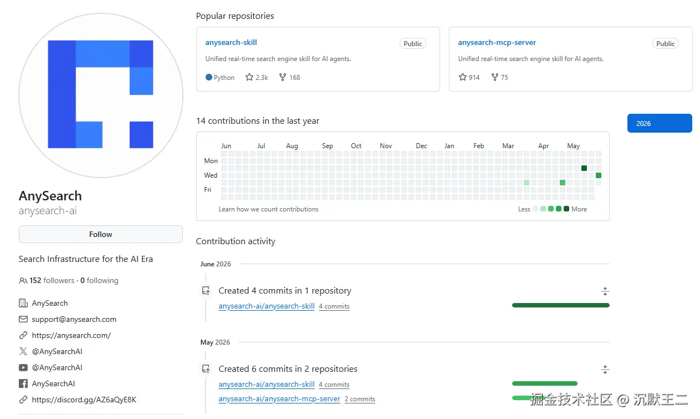Screen dimensions: 700x419
Task: Open the anysearch-mcp-server repository card link
Action: click(x=497, y=43)
